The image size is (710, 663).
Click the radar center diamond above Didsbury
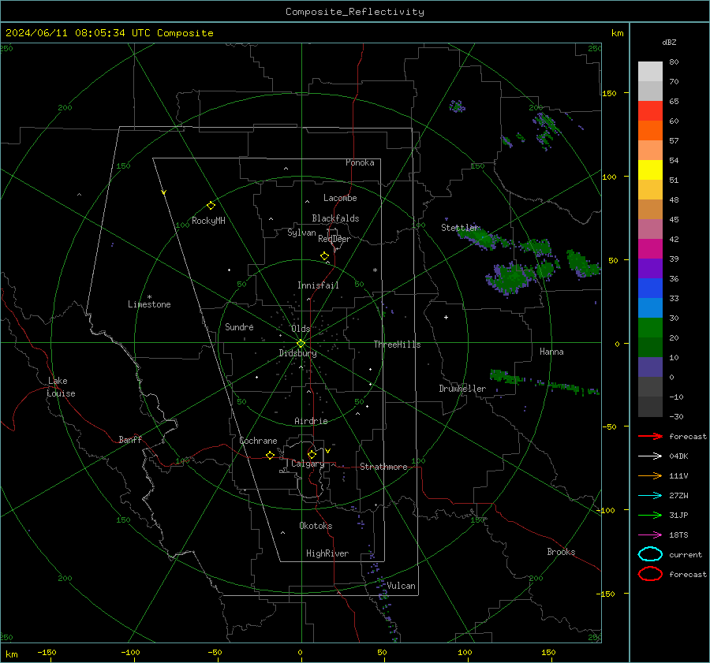301,344
